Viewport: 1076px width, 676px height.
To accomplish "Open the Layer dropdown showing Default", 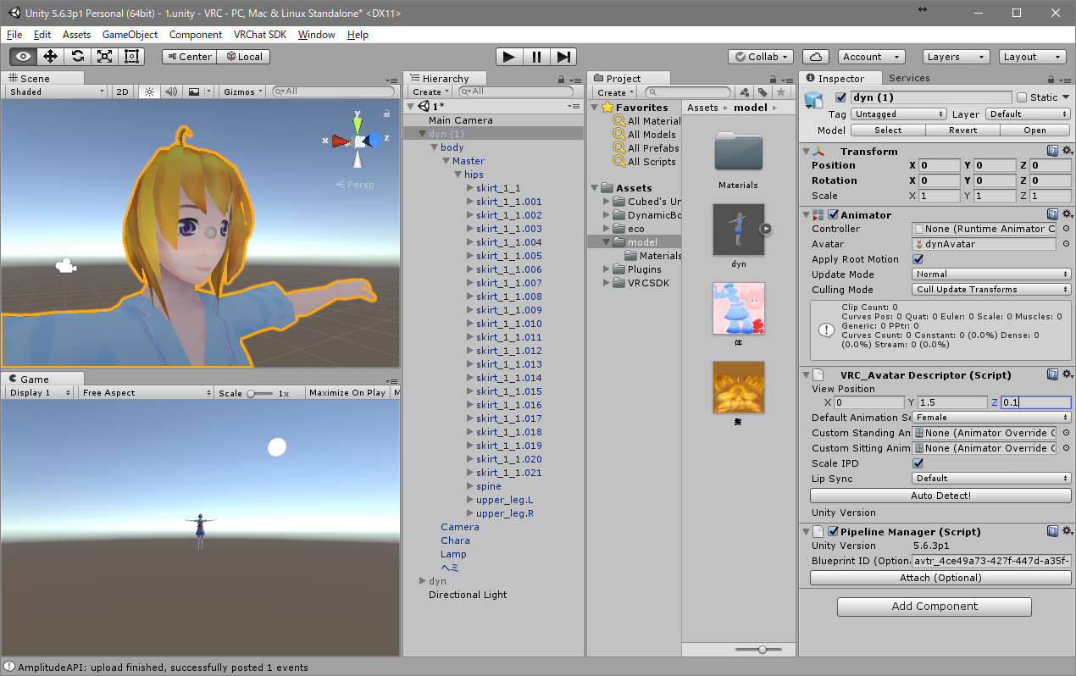I will tap(1028, 114).
